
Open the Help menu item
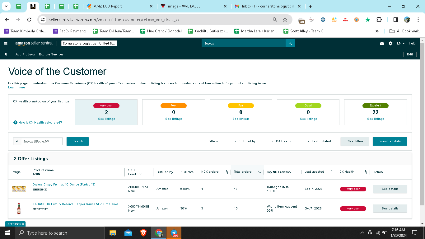[412, 44]
